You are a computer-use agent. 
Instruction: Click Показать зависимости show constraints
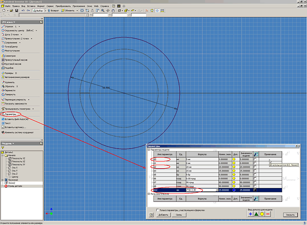(14, 104)
